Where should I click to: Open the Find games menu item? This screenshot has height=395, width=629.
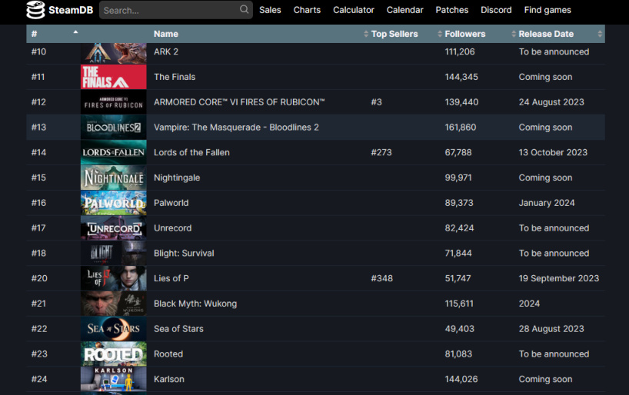click(547, 10)
